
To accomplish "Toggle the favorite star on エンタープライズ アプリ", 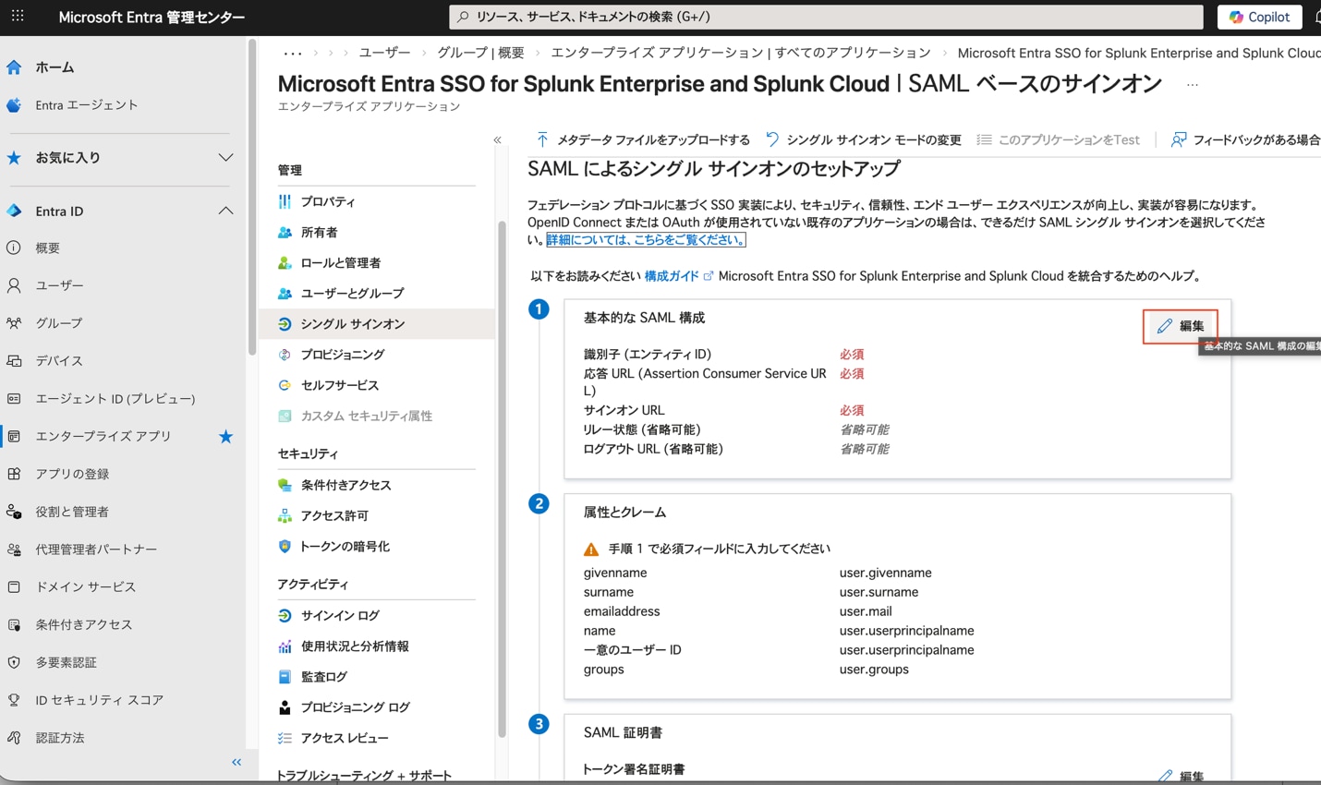I will [224, 436].
